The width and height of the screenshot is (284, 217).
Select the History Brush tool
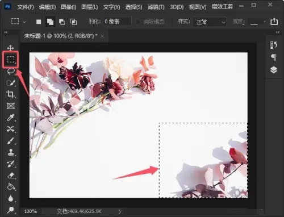(11, 164)
